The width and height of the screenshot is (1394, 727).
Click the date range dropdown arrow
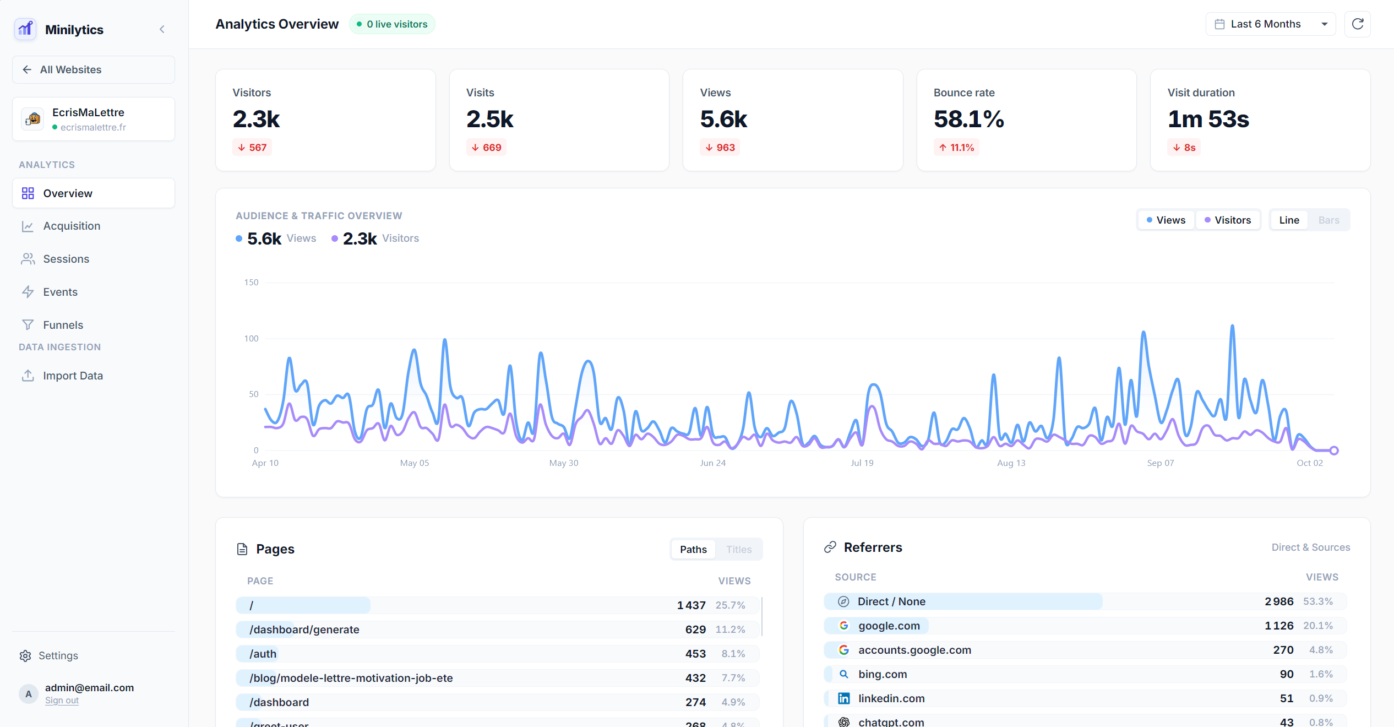(1325, 24)
